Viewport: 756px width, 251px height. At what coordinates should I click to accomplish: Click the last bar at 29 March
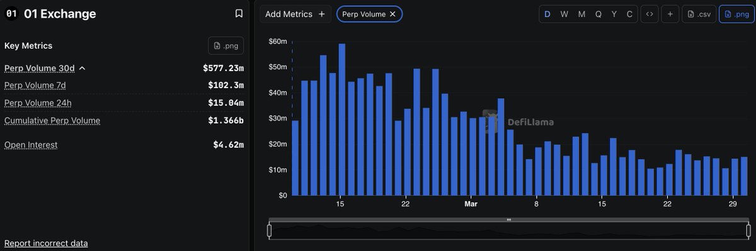pyautogui.click(x=744, y=176)
